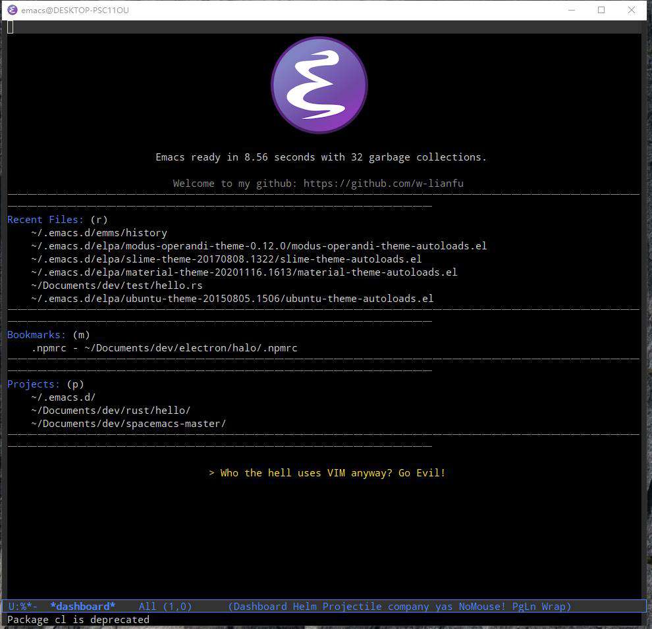This screenshot has width=652, height=629.
Task: Open material-theme-autoloads.el recent file
Action: click(x=244, y=272)
